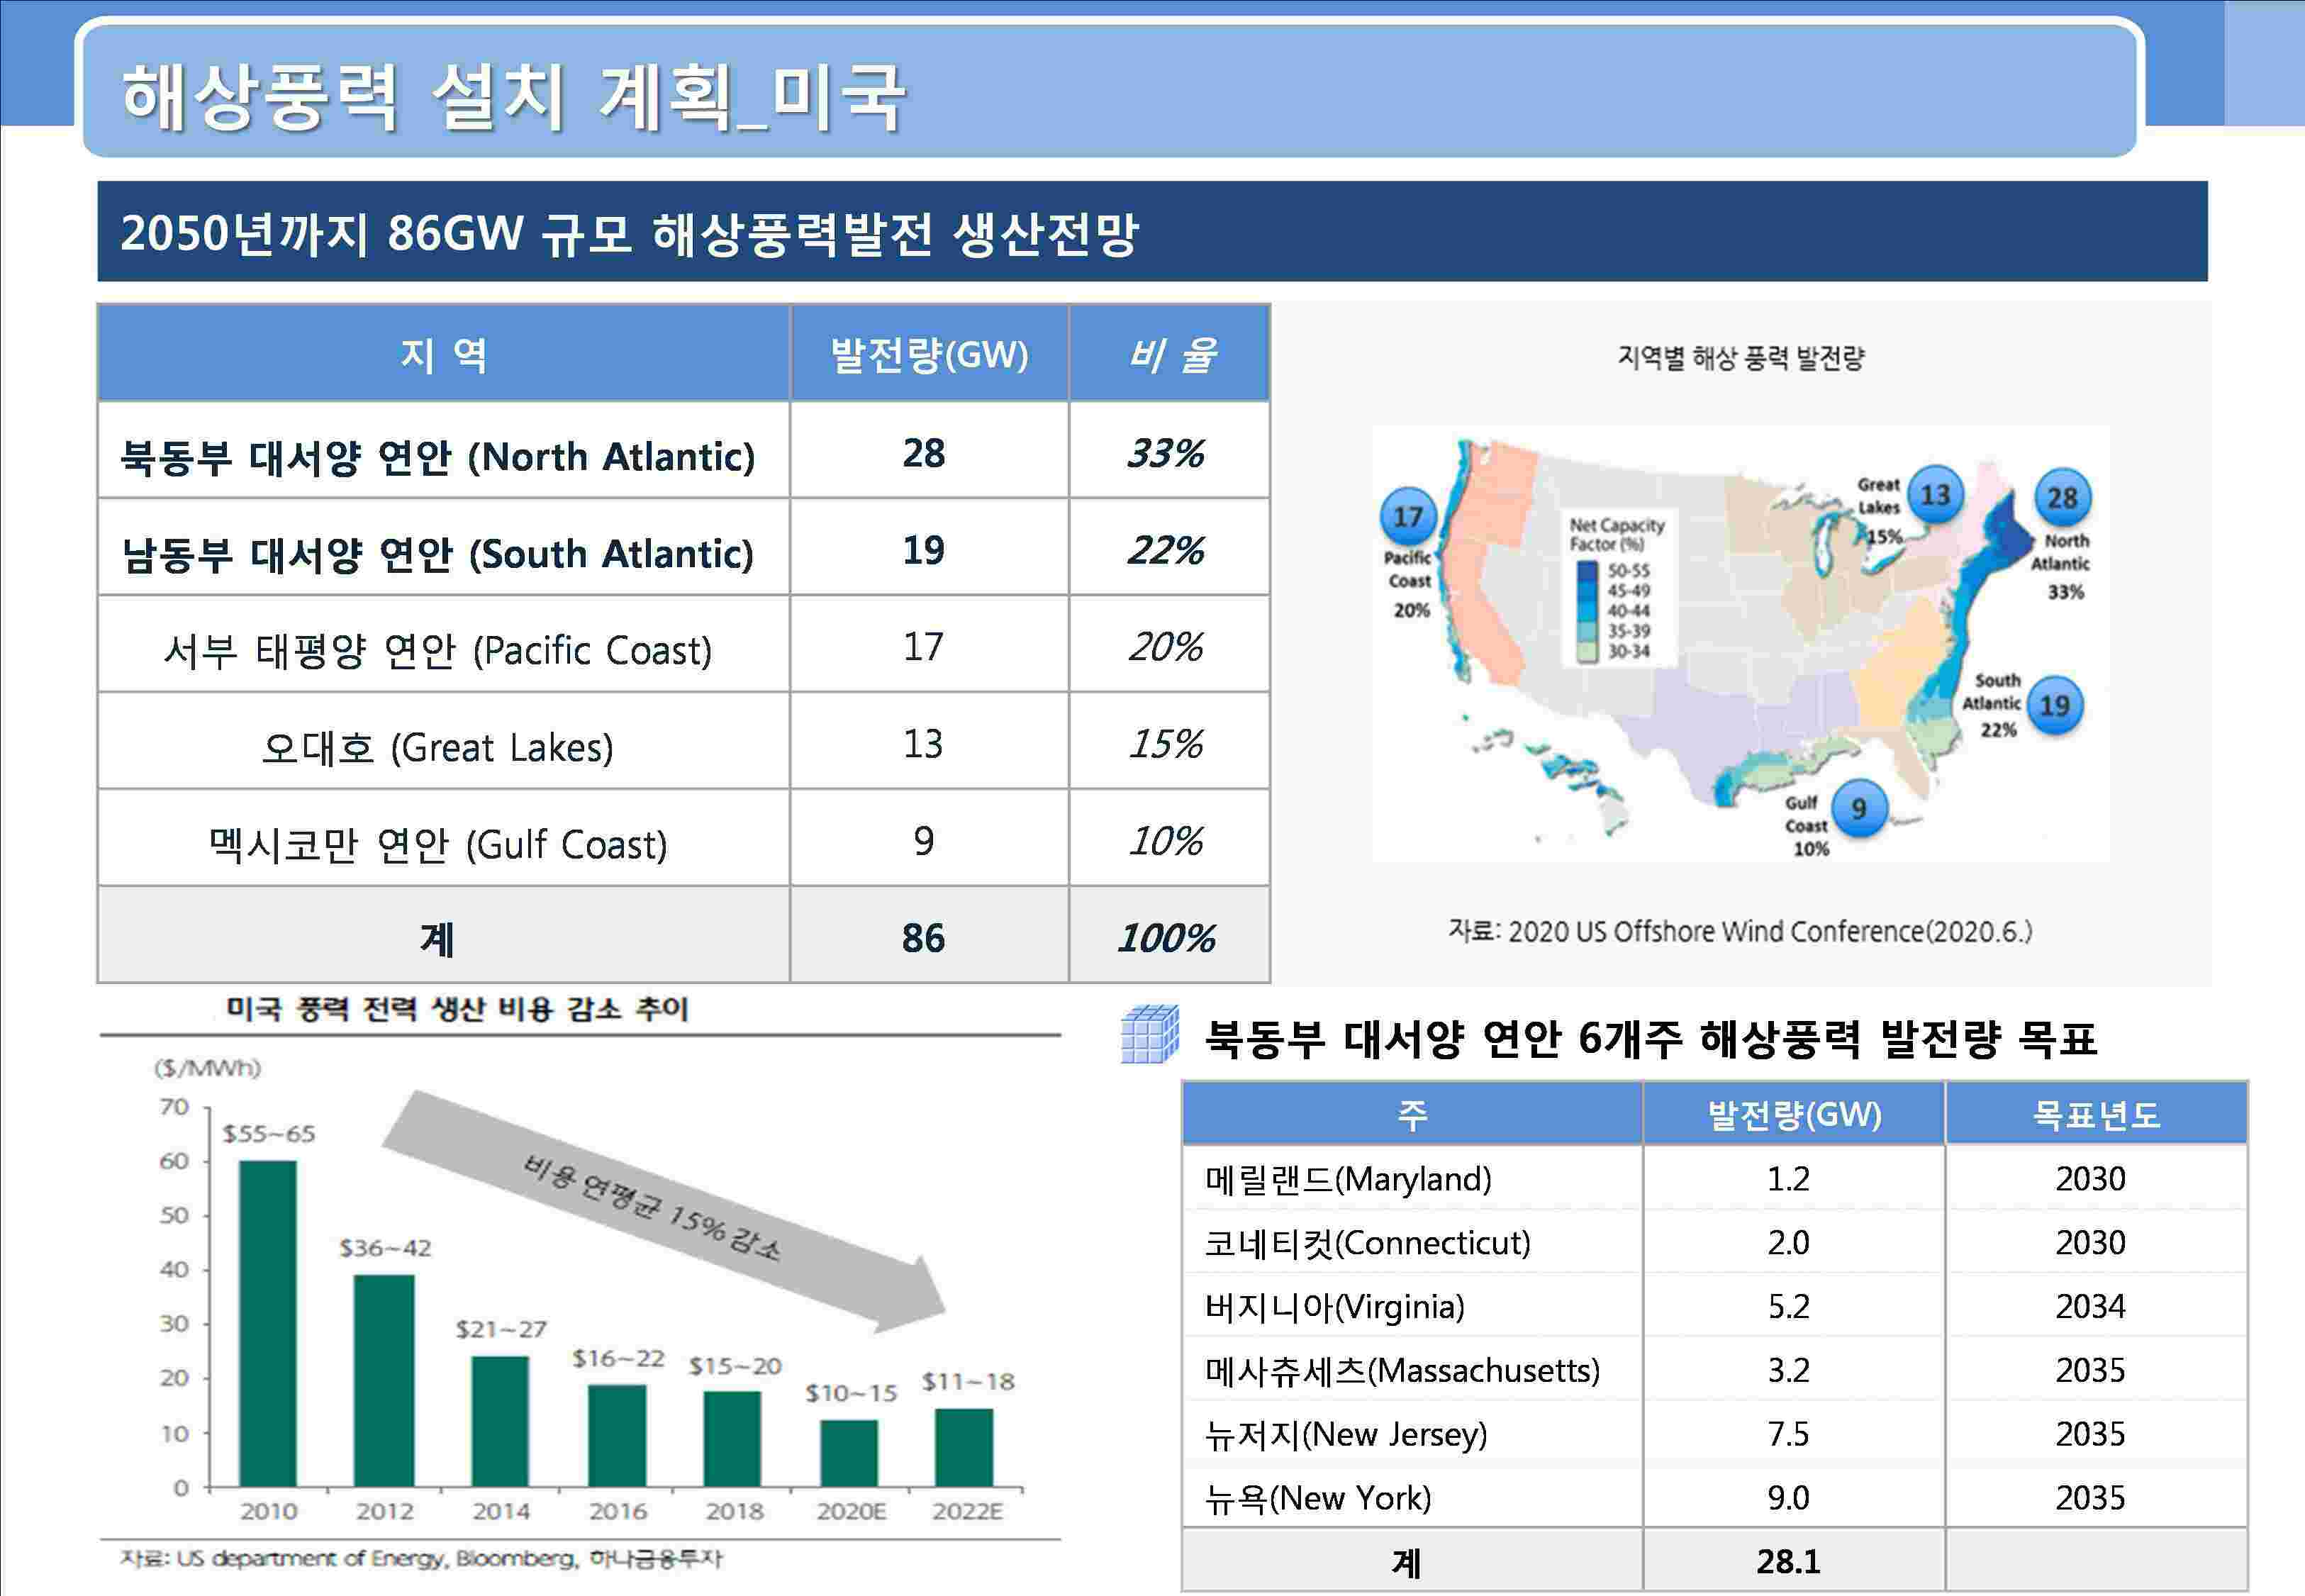Viewport: 2305px width, 1596px height.
Task: Select the 7.5 value for New Jersey
Action: [1788, 1434]
